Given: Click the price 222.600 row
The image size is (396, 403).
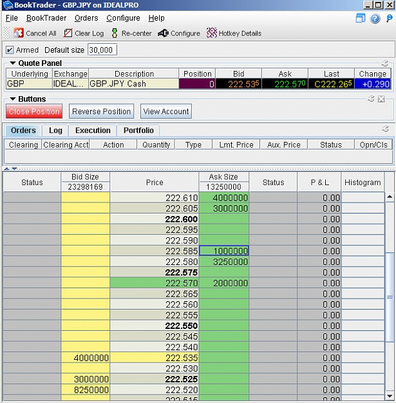Looking at the screenshot, I should [x=155, y=219].
